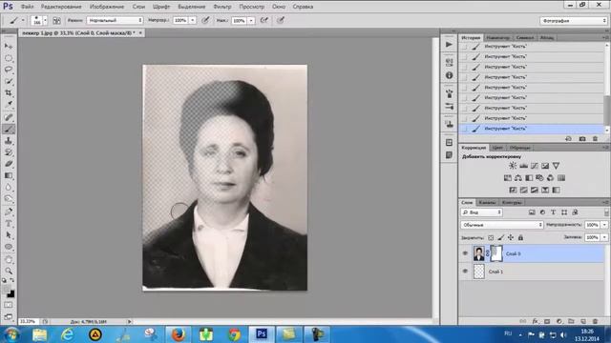Open the Изображение menu

tap(107, 7)
